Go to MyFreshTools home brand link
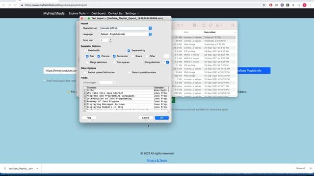This screenshot has height=176, width=314. click(54, 13)
